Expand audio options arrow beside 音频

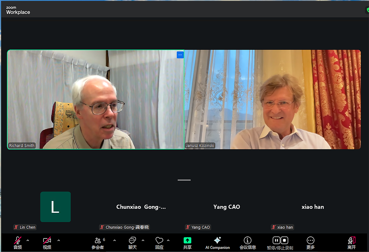pyautogui.click(x=28, y=240)
